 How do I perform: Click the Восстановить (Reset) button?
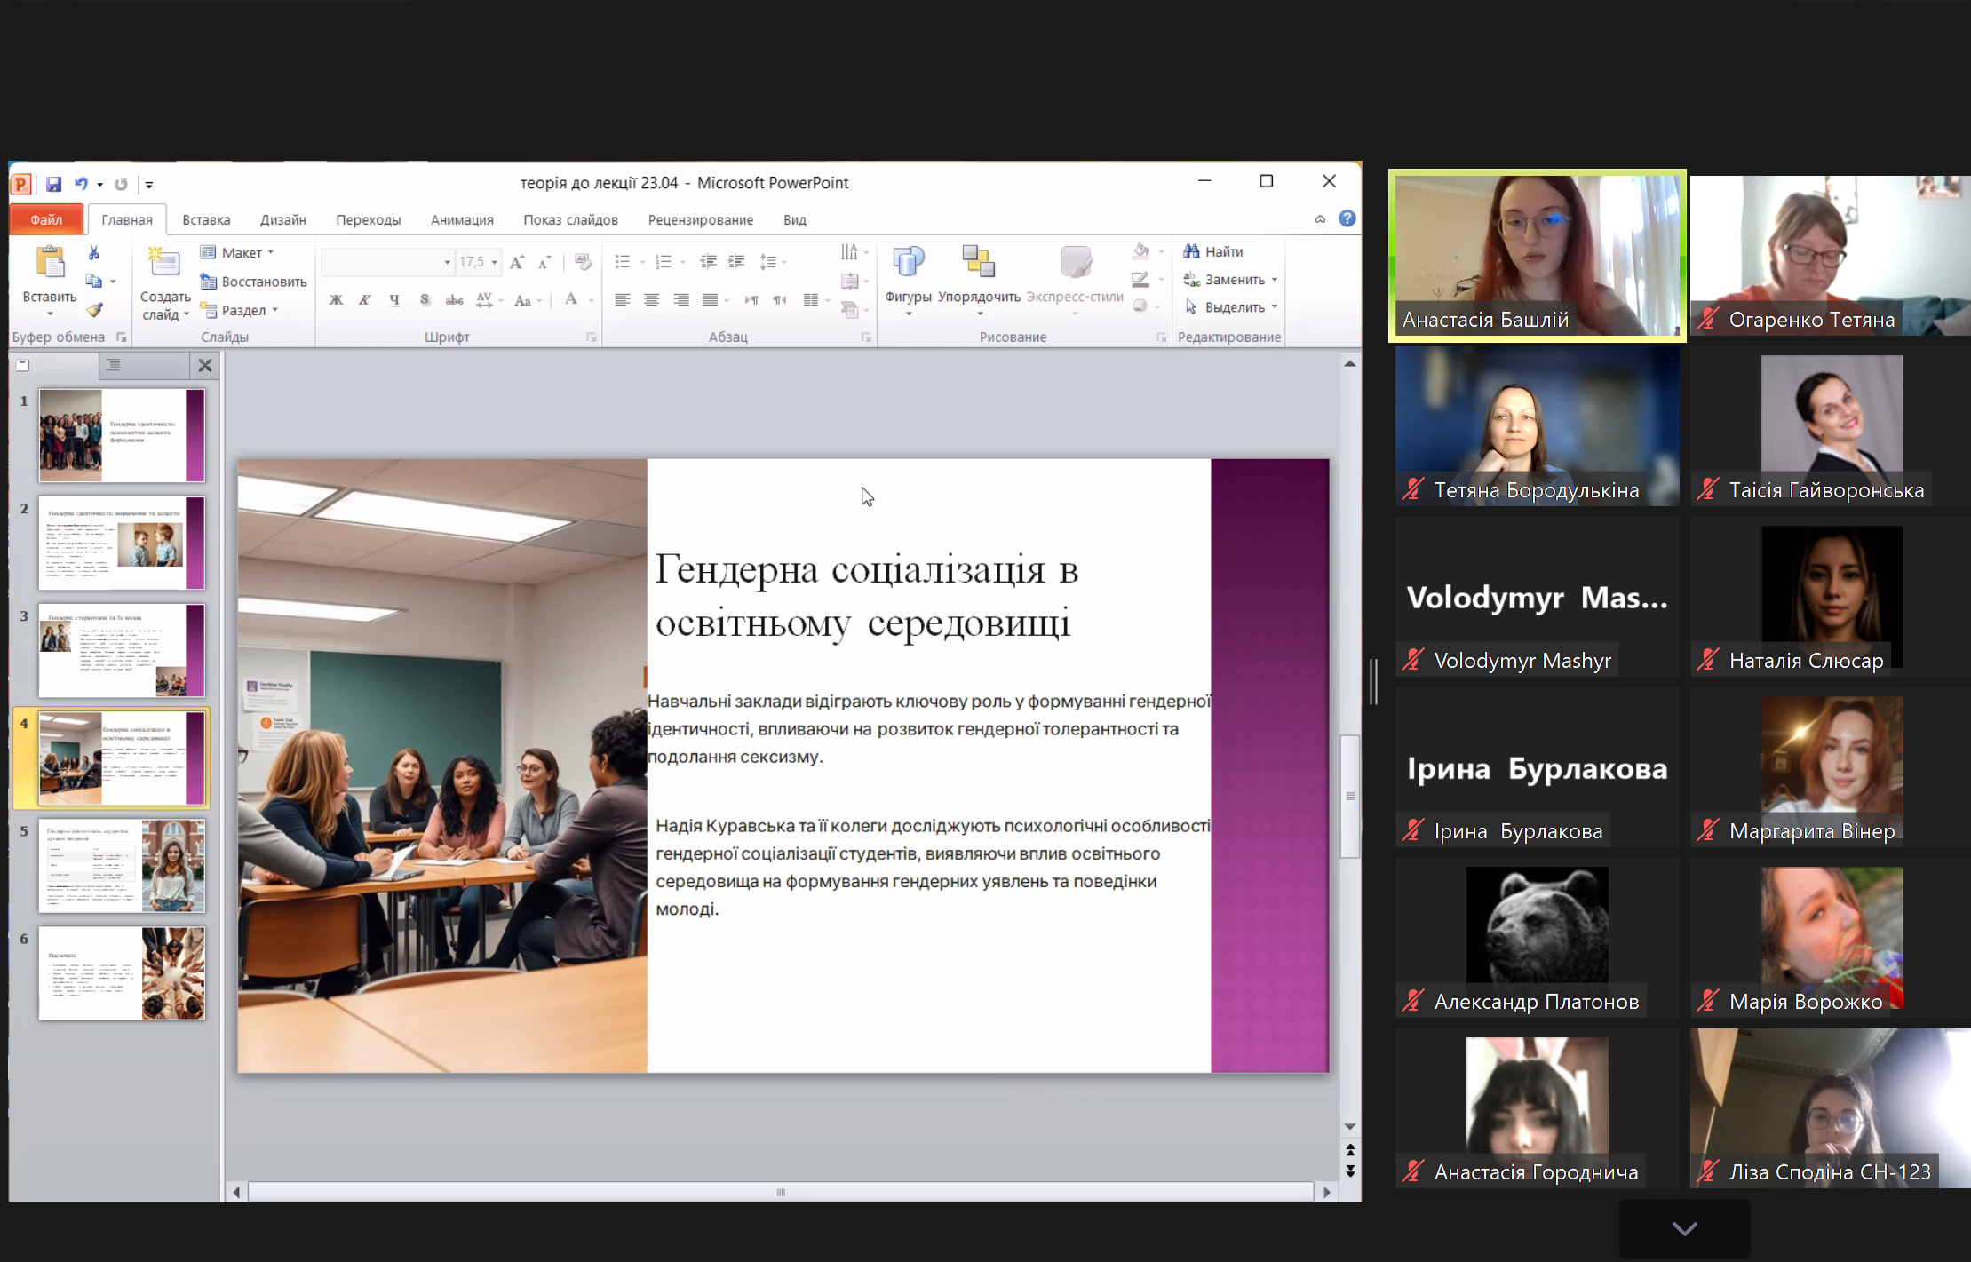tap(254, 282)
